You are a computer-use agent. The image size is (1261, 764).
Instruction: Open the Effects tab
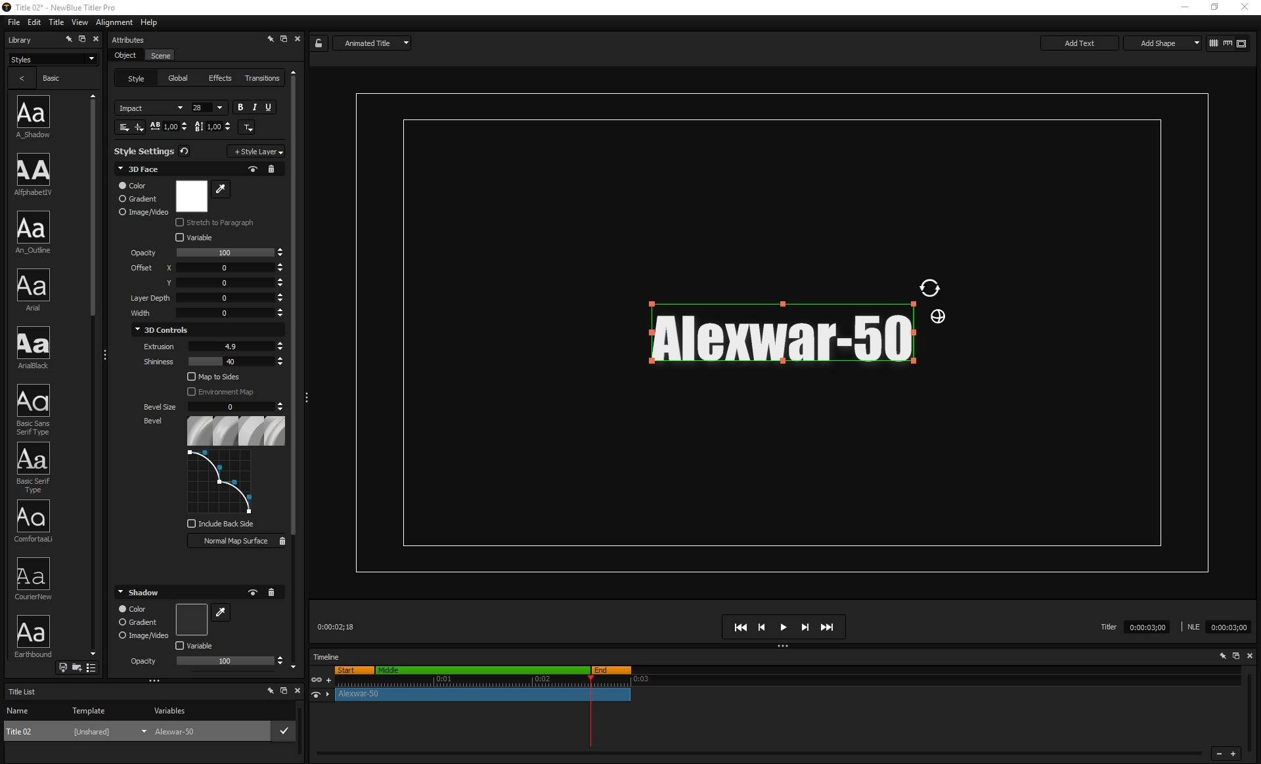tap(220, 78)
